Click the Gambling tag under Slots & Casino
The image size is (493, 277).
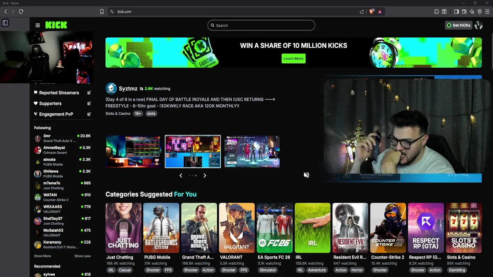pyautogui.click(x=457, y=270)
